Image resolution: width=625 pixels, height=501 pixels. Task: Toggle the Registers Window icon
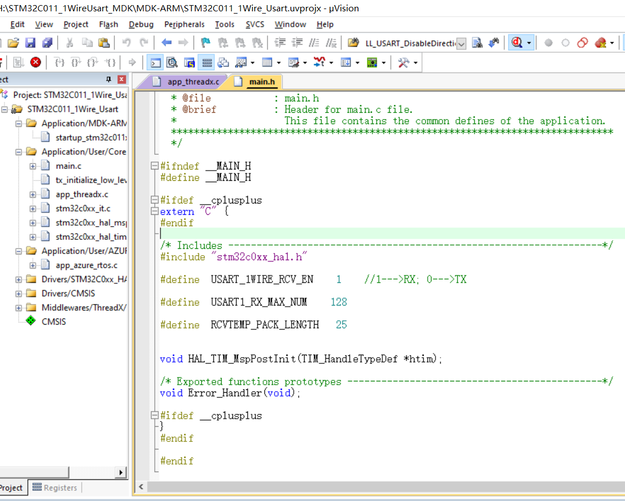pos(206,62)
